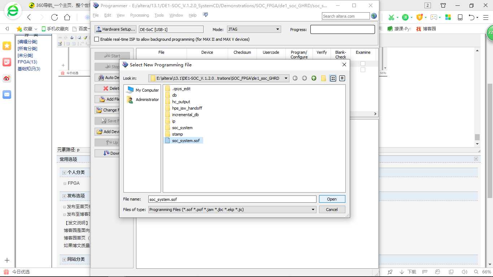Tick the upper Examine column checkbox
The width and height of the screenshot is (493, 277).
point(363,63)
